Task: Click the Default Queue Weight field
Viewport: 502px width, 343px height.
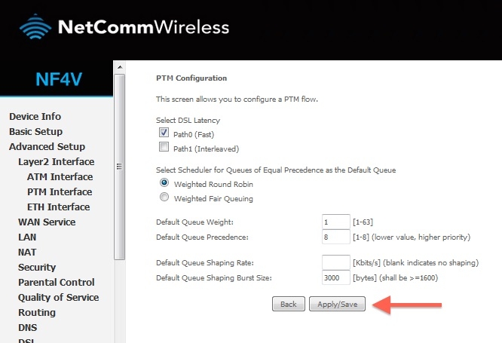Action: point(335,222)
